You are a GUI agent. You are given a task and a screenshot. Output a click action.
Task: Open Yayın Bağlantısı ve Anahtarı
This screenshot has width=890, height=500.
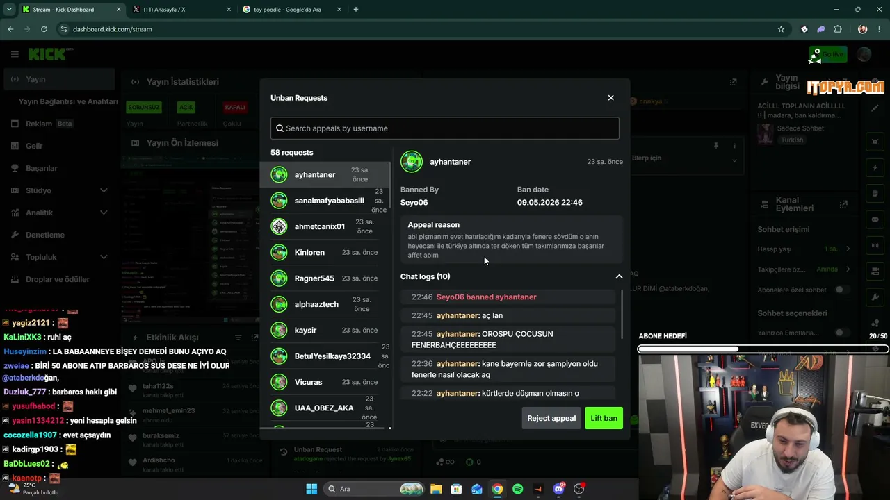point(68,101)
